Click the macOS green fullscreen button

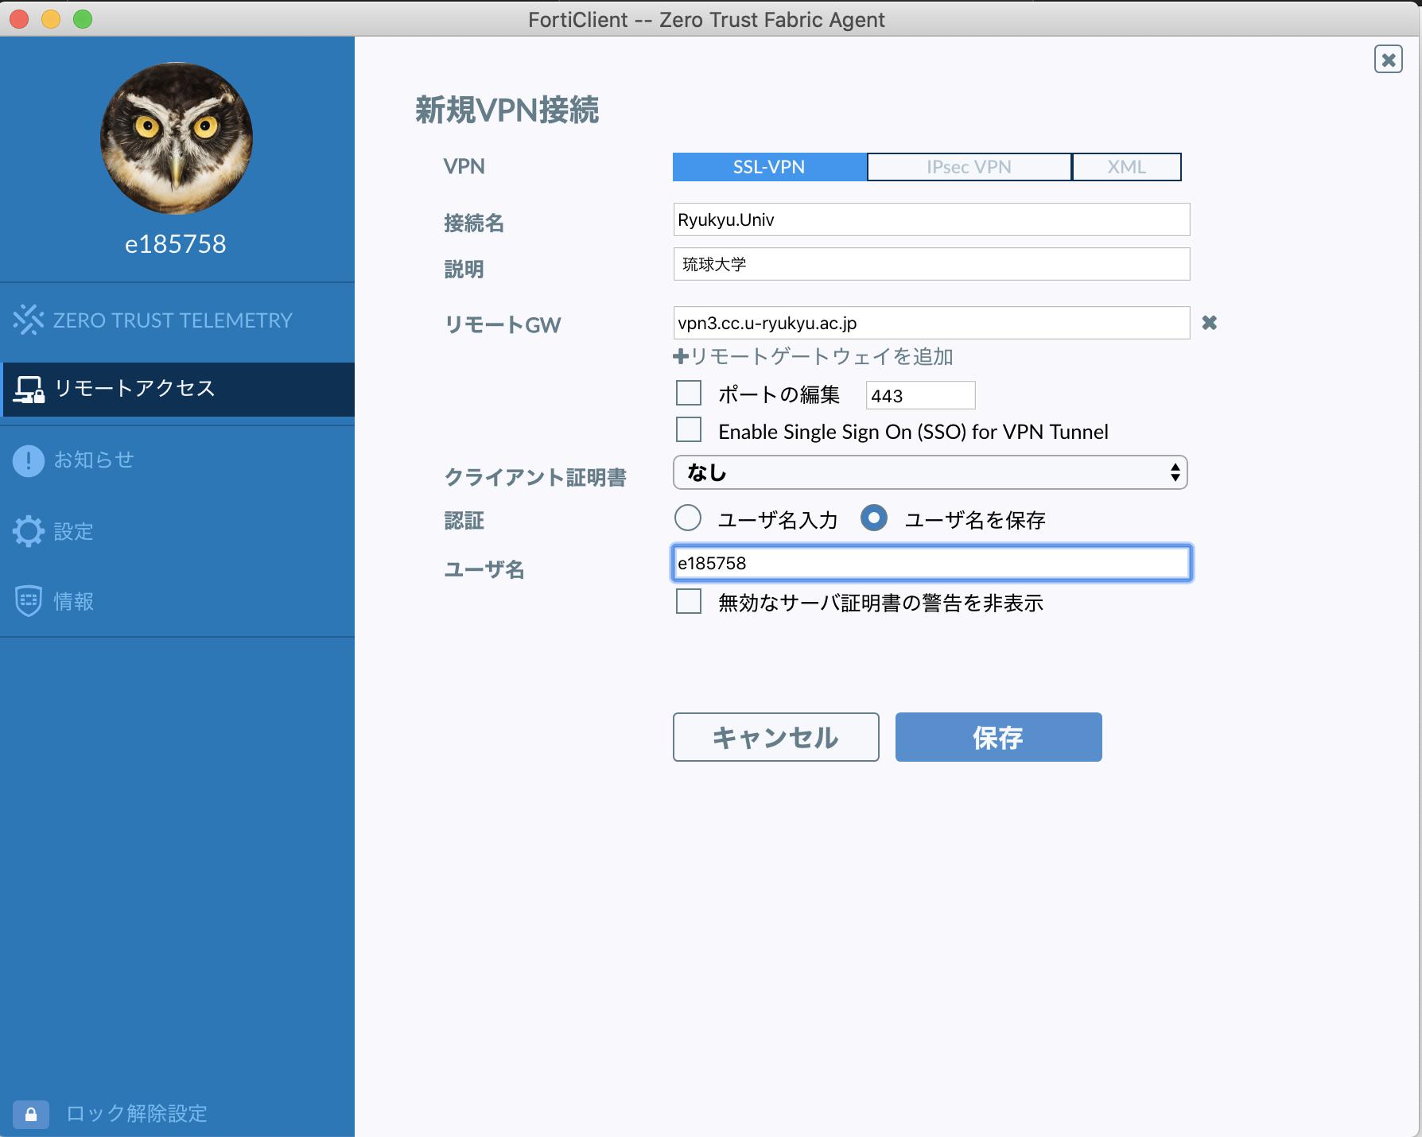pos(83,19)
